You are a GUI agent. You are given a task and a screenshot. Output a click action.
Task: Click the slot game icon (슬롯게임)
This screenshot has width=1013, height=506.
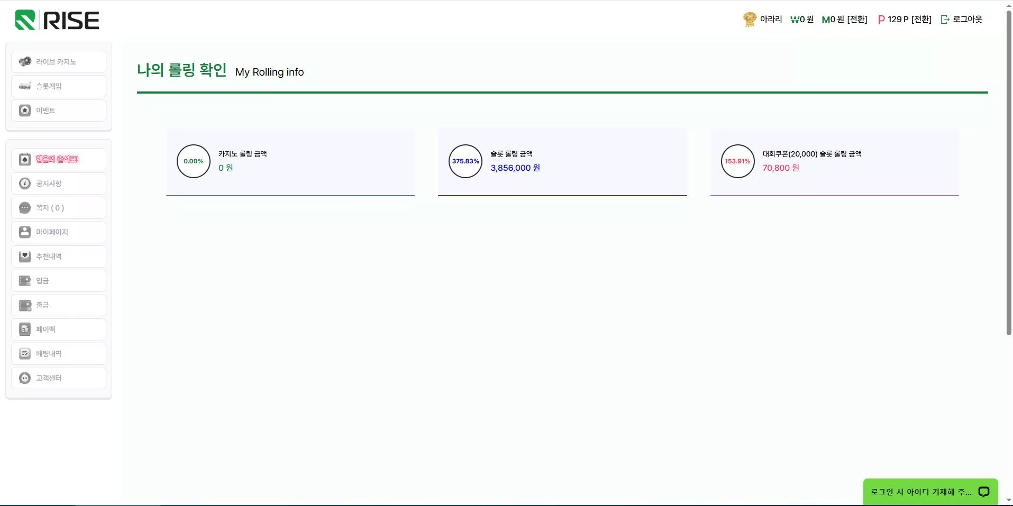[x=25, y=86]
